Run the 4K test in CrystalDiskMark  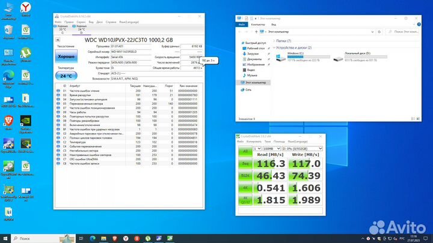tap(245, 188)
